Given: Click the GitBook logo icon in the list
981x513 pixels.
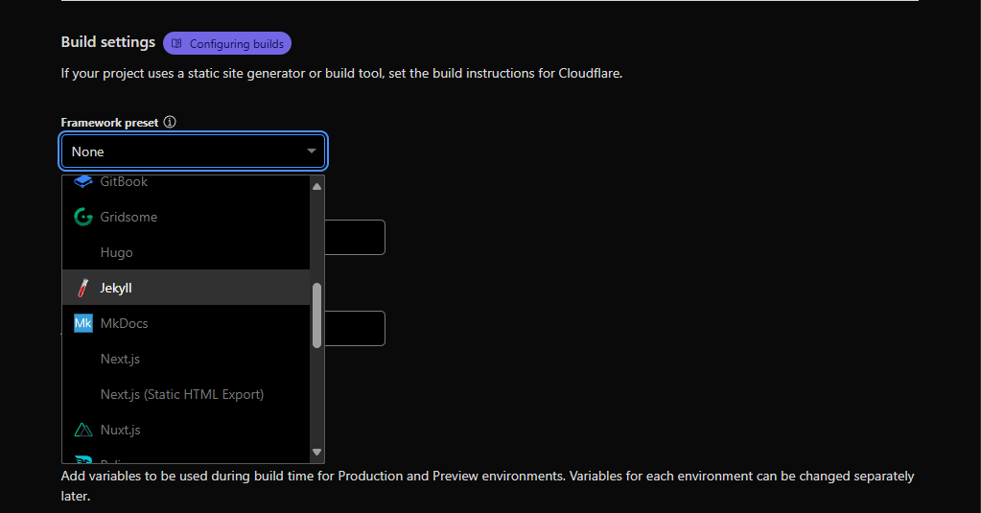Looking at the screenshot, I should (x=83, y=181).
